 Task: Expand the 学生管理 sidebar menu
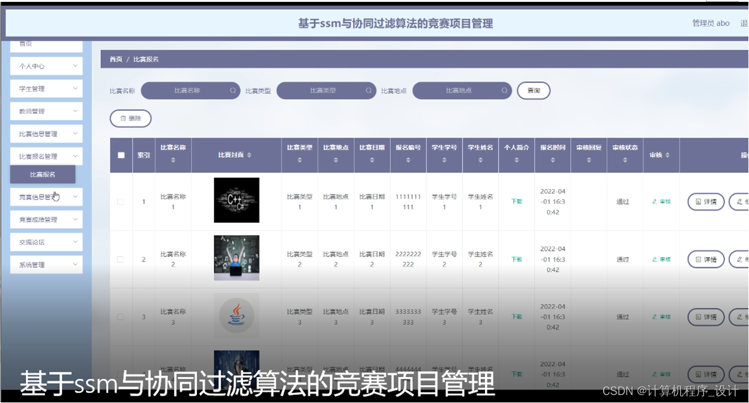click(46, 89)
